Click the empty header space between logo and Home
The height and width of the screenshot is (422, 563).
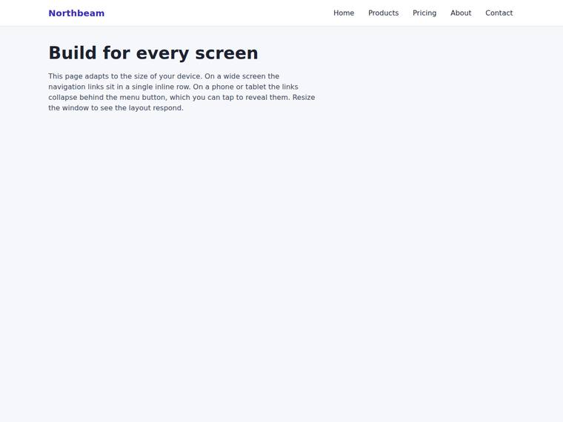point(219,13)
